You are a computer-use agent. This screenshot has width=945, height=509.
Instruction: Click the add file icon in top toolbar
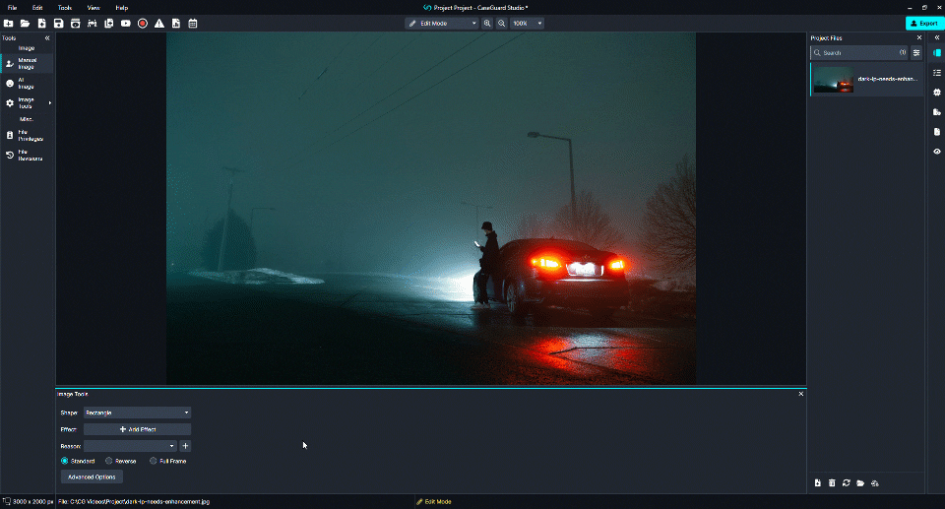(x=41, y=24)
